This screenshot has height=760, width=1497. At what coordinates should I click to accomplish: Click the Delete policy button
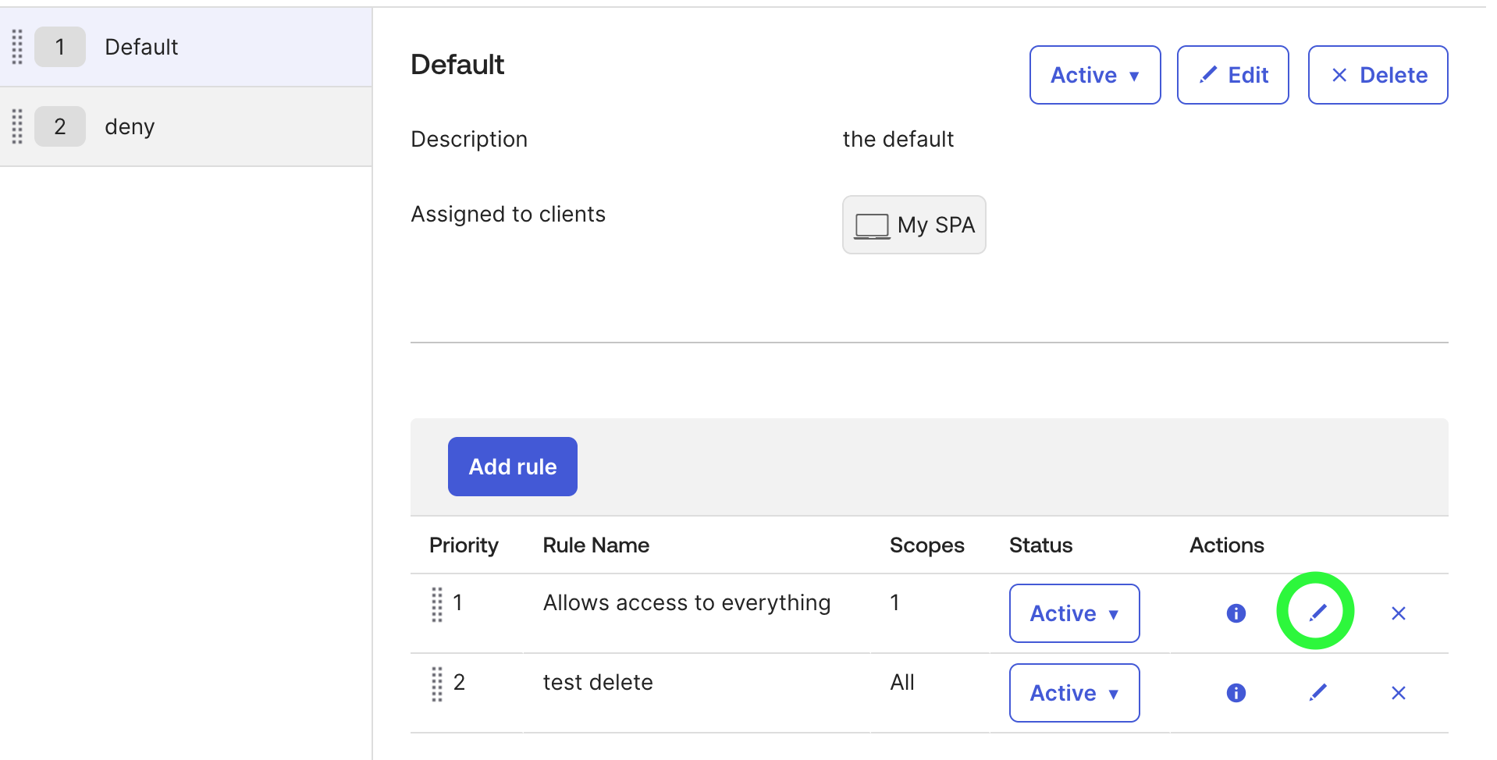click(1378, 75)
